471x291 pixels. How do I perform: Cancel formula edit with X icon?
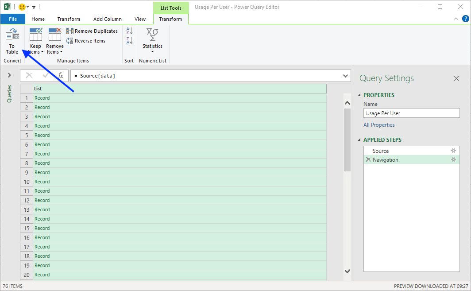(29, 75)
